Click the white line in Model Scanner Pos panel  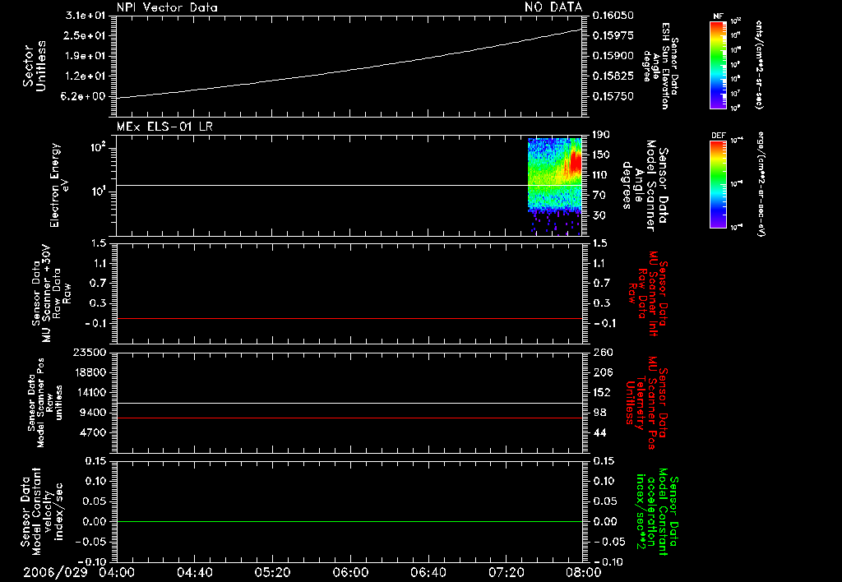pos(349,404)
